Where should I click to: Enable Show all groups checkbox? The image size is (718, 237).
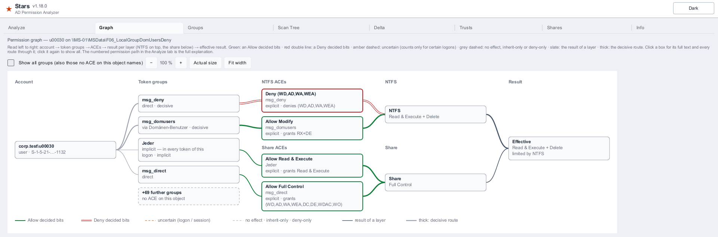[x=11, y=63]
